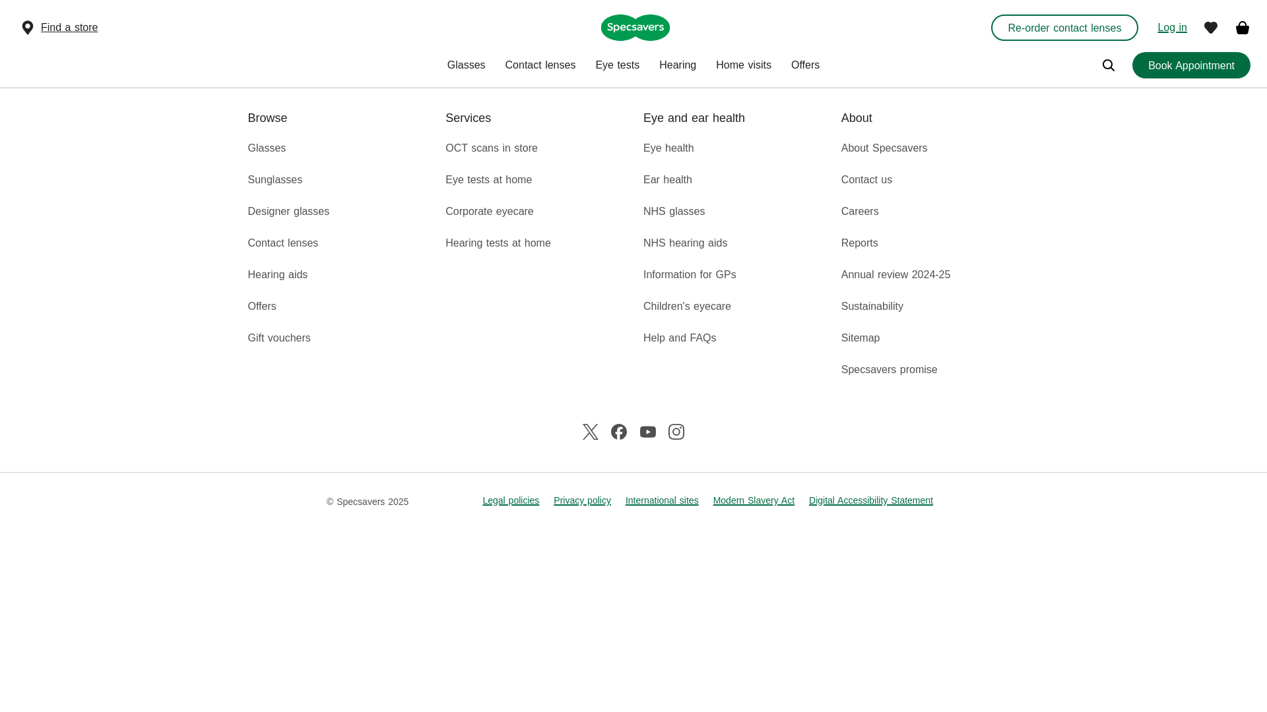Click the search magnifier icon

(x=1108, y=65)
